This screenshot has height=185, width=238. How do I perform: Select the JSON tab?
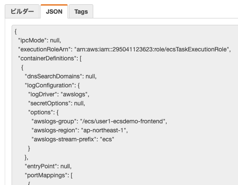coord(54,12)
